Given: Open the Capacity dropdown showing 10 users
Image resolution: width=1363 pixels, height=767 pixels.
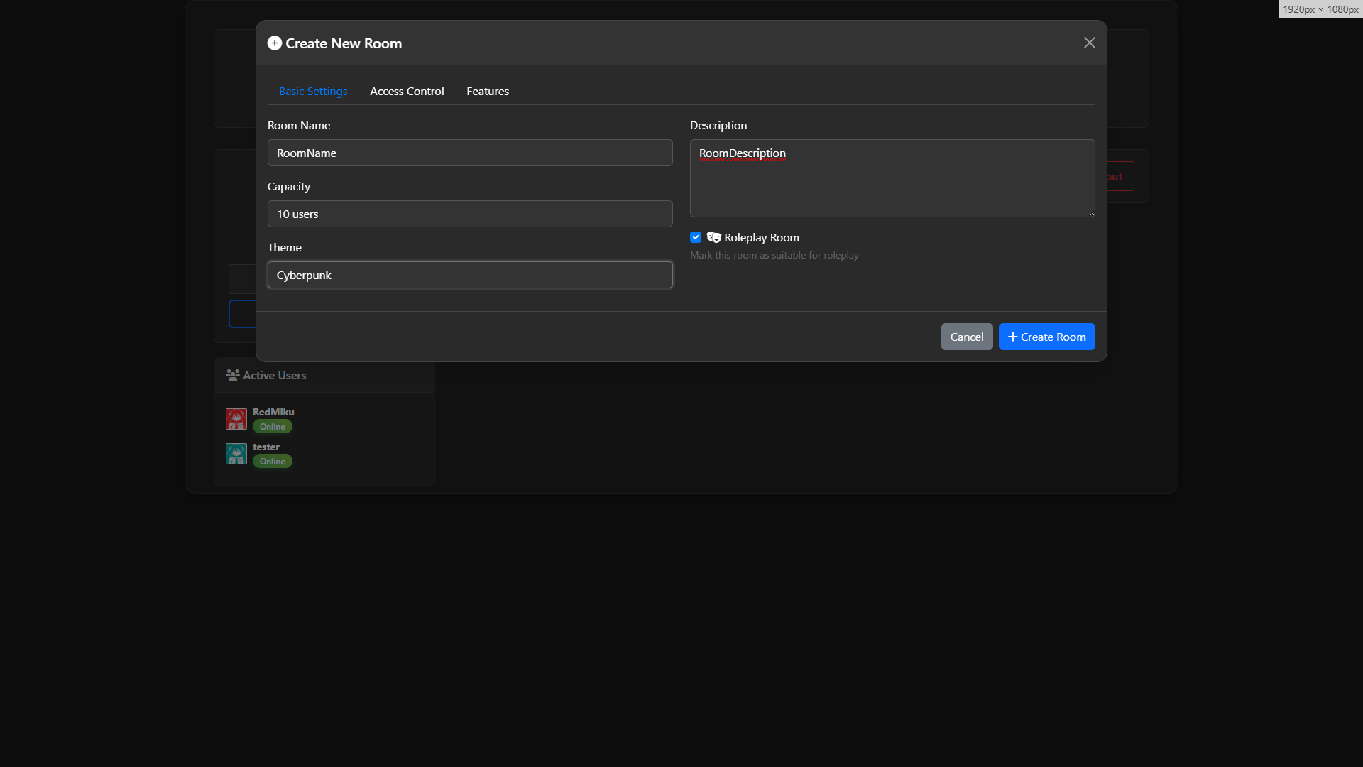Looking at the screenshot, I should click(469, 214).
